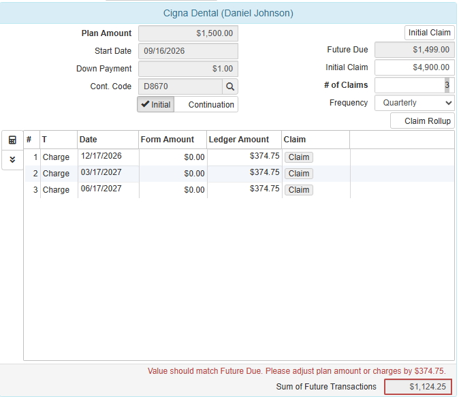Screen dimensions: 461x397
Task: Open the calculator icon beside the table
Action: coord(12,140)
